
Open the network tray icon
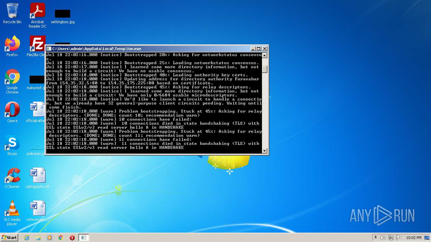[x=391, y=238]
